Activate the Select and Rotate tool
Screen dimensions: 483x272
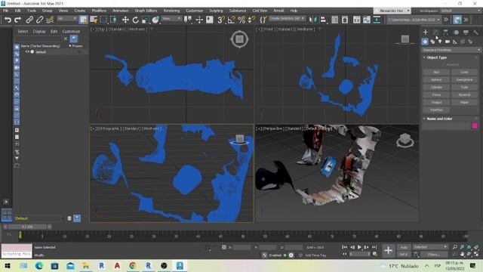(x=135, y=20)
